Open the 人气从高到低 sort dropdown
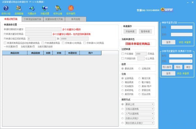 point(139,114)
